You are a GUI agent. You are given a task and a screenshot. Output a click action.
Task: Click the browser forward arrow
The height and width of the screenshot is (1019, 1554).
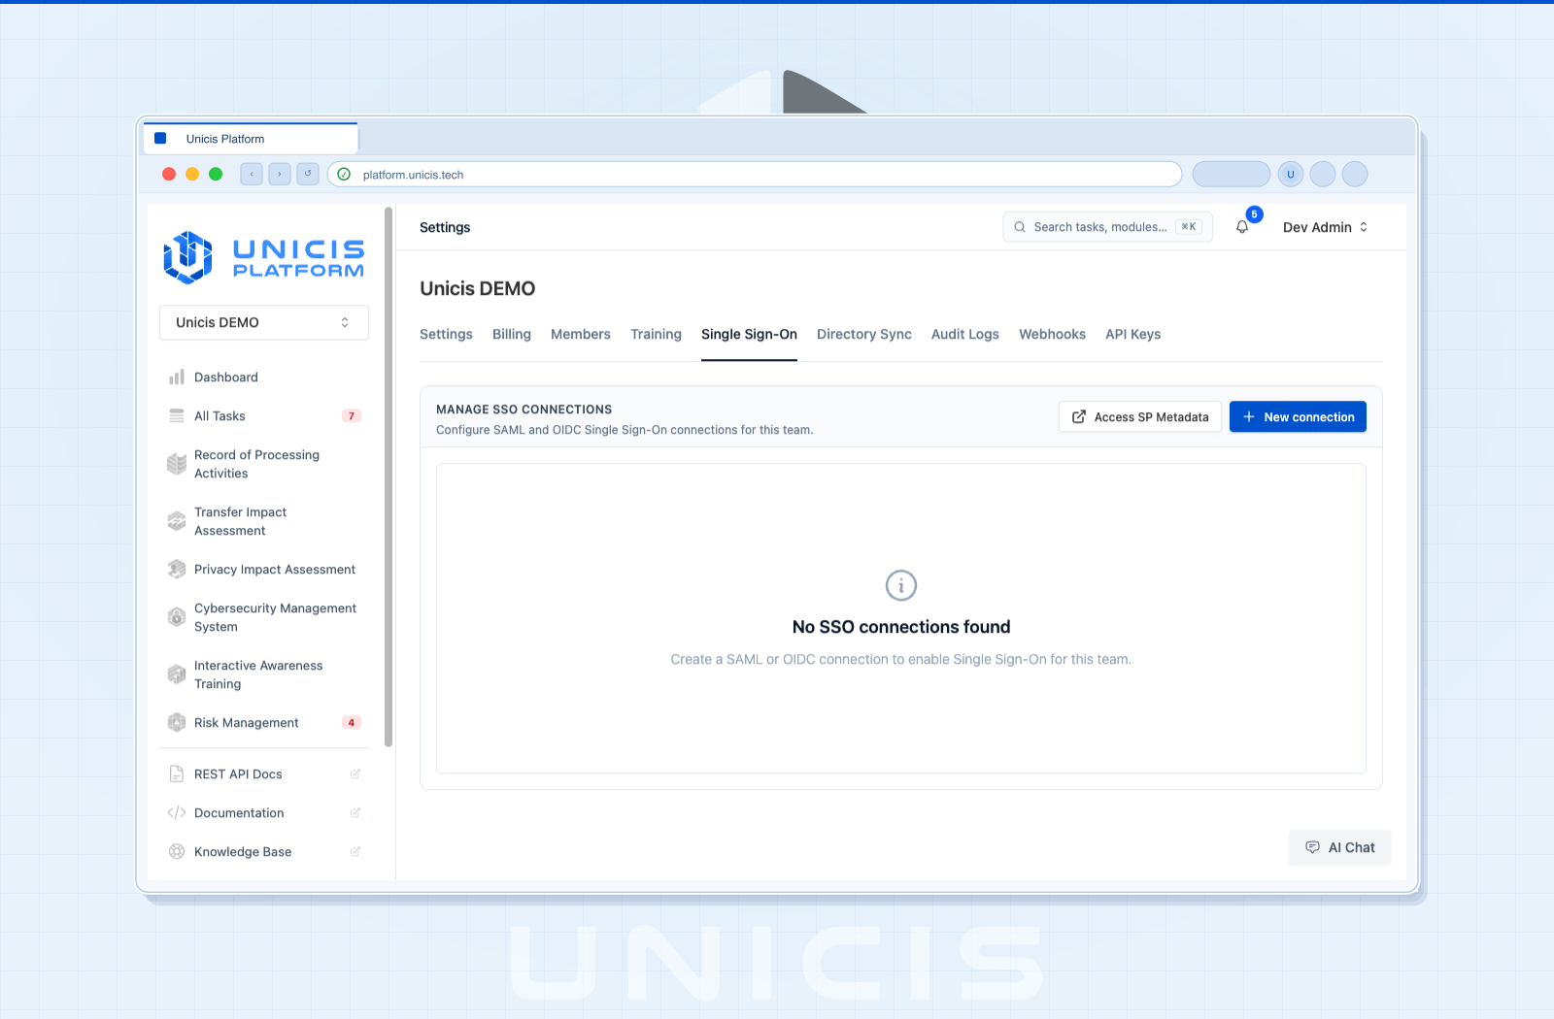click(x=280, y=174)
